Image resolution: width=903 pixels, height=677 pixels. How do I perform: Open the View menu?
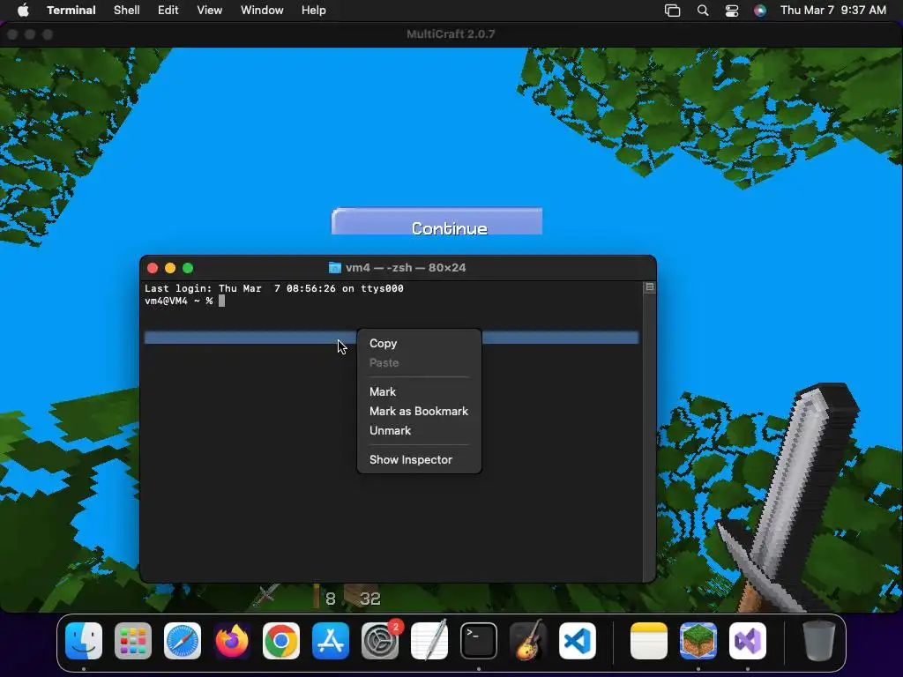(210, 11)
